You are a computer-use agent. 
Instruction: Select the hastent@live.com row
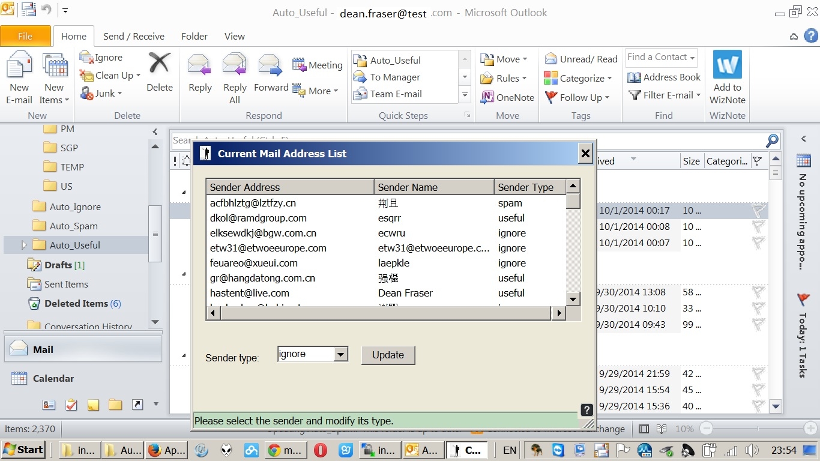coord(386,293)
